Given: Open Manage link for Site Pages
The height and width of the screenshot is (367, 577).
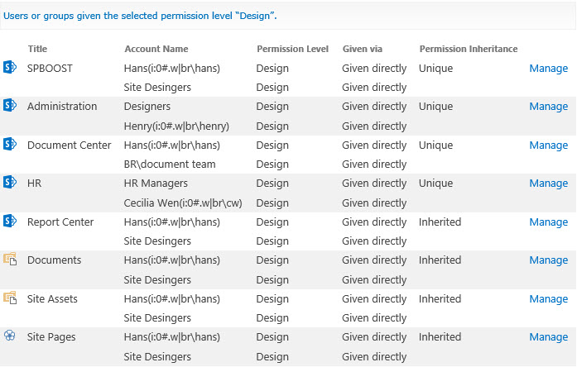Looking at the screenshot, I should point(548,337).
